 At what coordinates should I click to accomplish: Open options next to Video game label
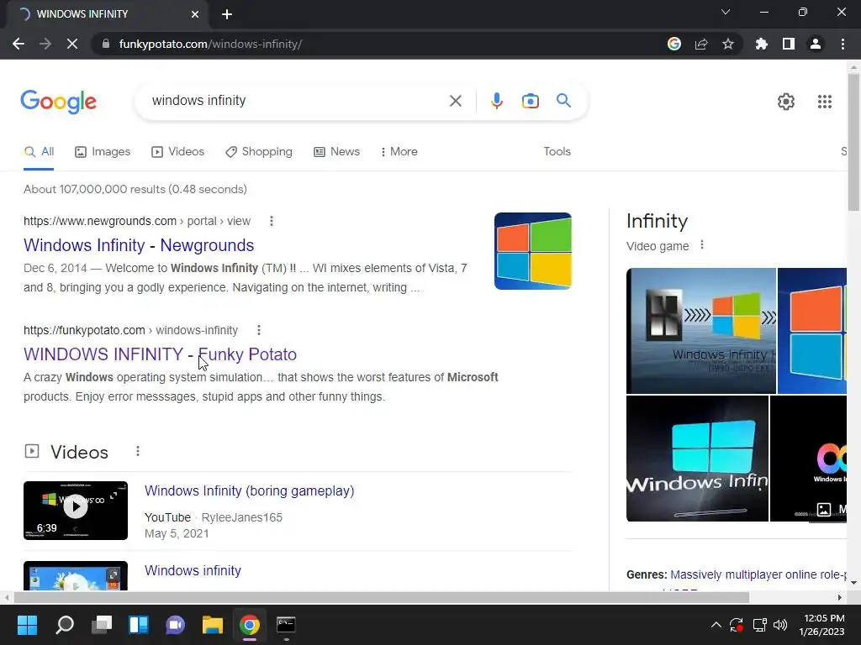pyautogui.click(x=702, y=245)
